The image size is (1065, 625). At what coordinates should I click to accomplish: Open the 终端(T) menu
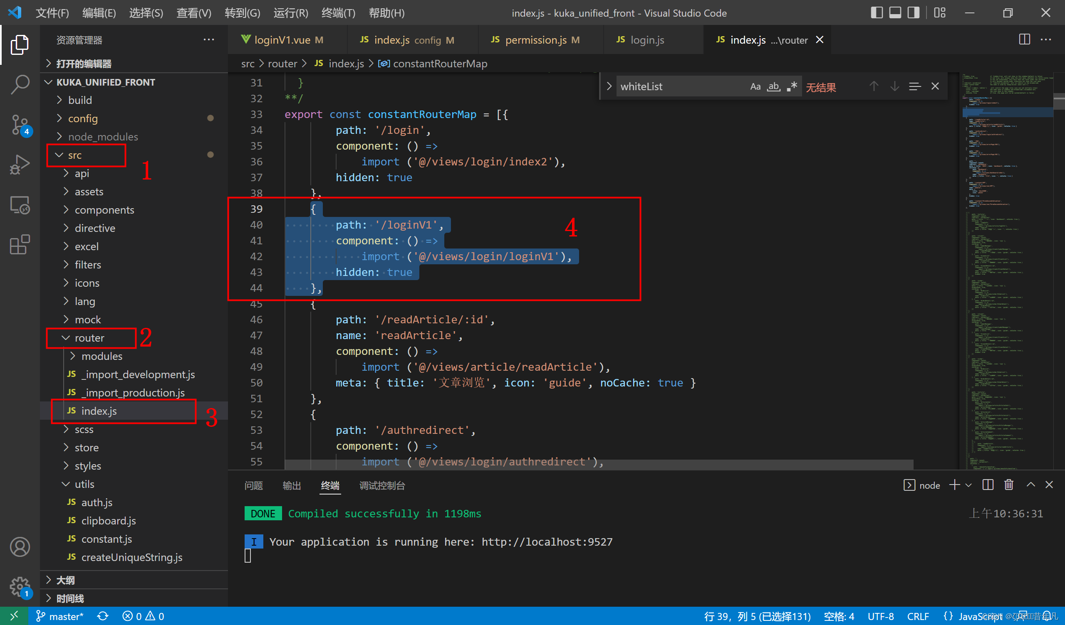pyautogui.click(x=338, y=13)
